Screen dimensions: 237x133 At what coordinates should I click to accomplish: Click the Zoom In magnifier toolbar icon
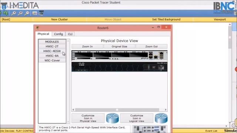click(x=13, y=13)
